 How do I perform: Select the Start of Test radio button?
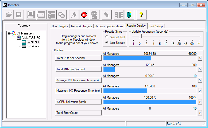pyautogui.click(x=107, y=37)
